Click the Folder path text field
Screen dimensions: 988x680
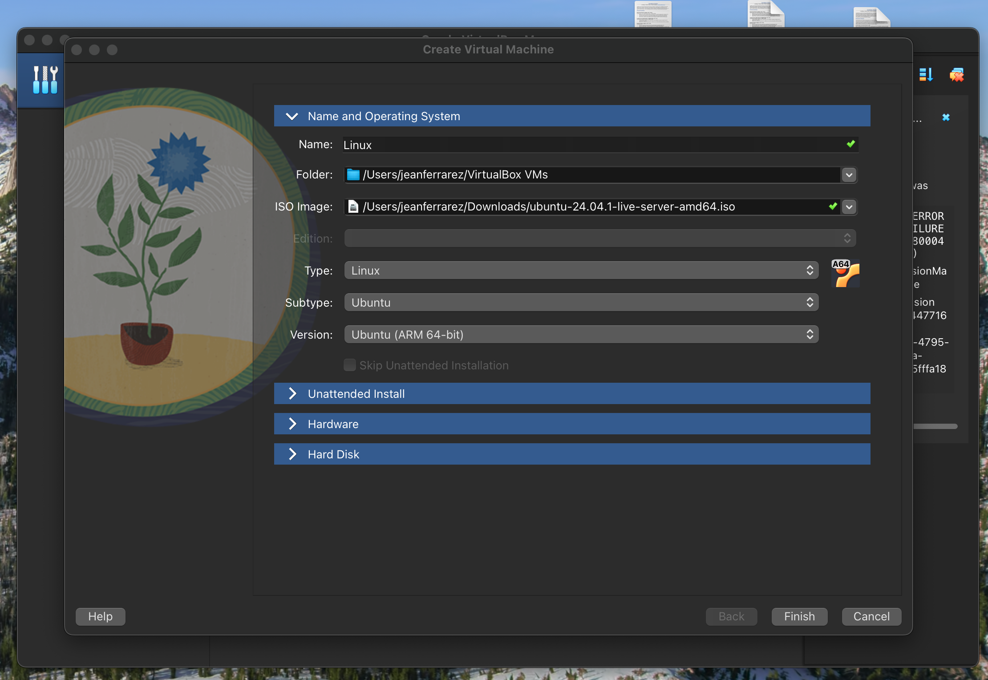coord(592,174)
